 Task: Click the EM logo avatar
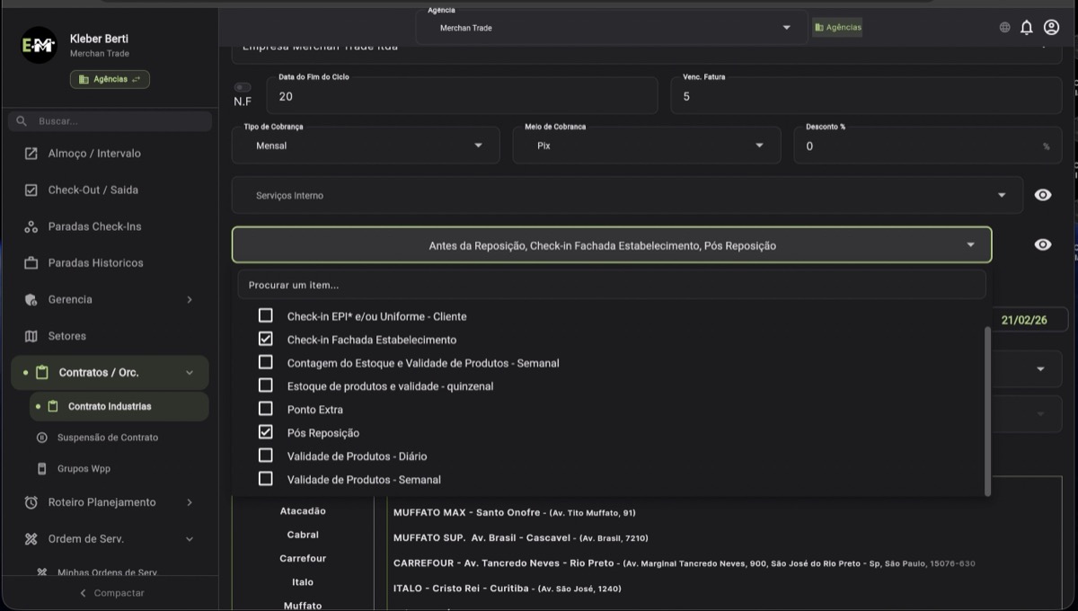[40, 46]
